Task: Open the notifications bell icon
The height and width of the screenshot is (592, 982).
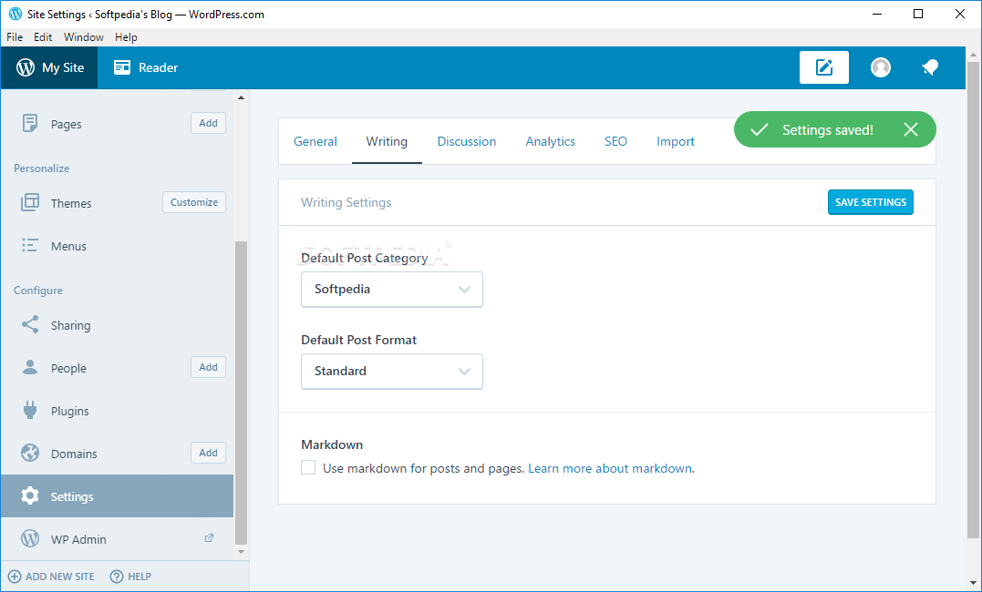Action: 930,67
